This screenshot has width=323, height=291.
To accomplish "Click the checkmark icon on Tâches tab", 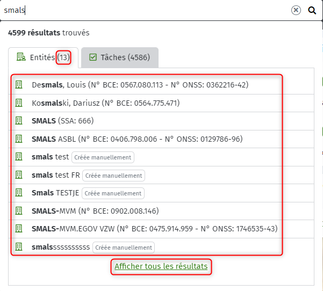I will (93, 57).
